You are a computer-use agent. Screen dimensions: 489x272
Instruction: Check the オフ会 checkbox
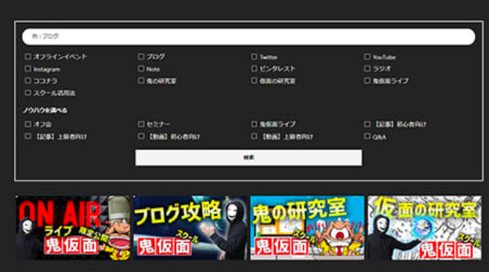[28, 124]
